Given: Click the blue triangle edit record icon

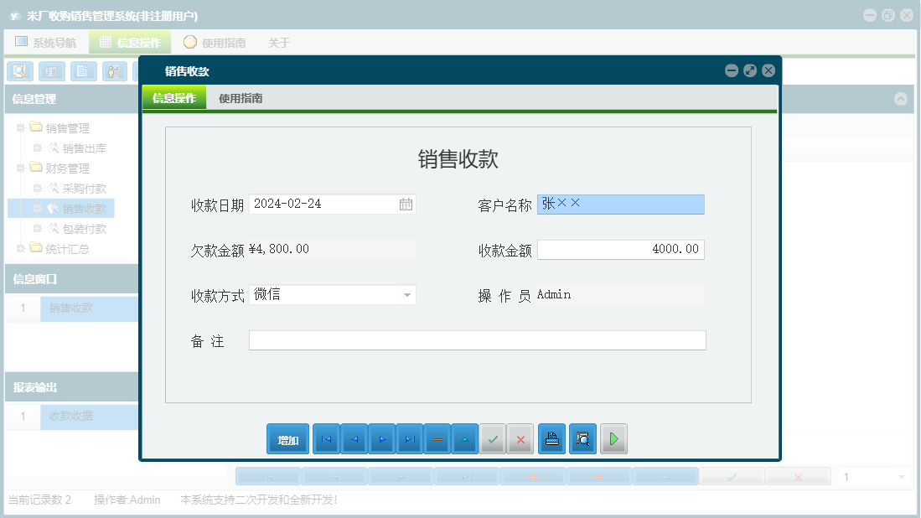Looking at the screenshot, I should [464, 438].
